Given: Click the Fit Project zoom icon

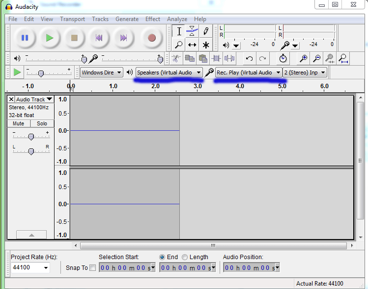Looking at the screenshot, I should pos(343,58).
